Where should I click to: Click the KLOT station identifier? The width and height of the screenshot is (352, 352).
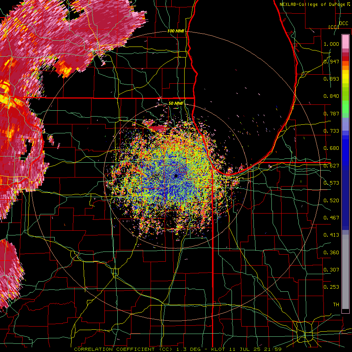point(219,349)
